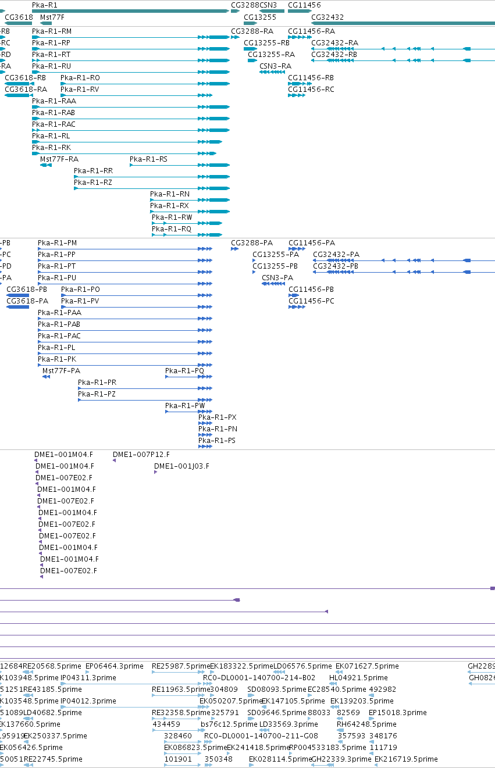Click the CG32432 gene label in top track
The image size is (495, 768).
pyautogui.click(x=327, y=17)
